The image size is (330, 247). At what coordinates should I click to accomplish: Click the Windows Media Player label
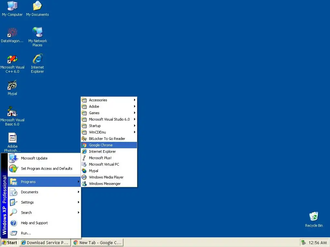coord(106,177)
